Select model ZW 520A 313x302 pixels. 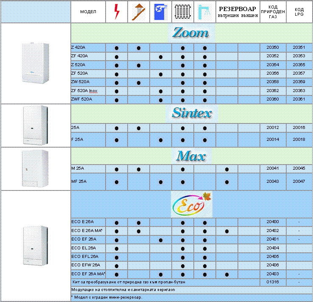pyautogui.click(x=80, y=82)
